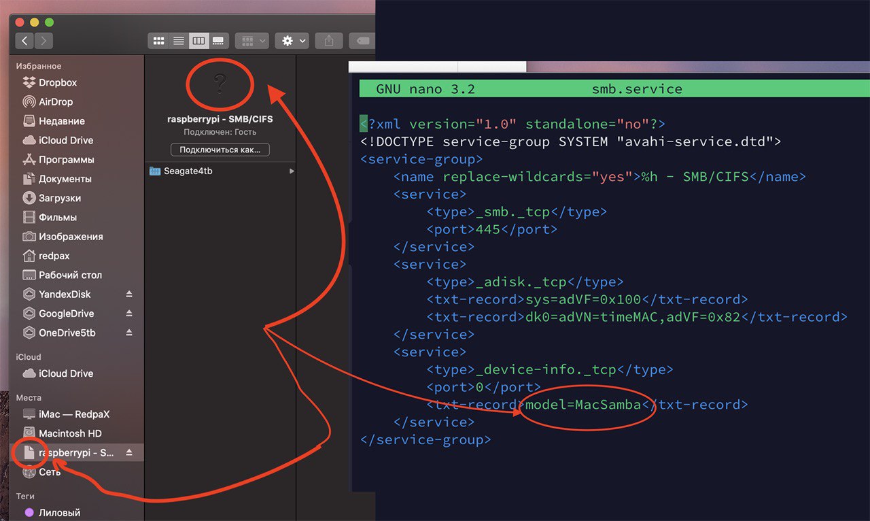Open AirDrop in the sidebar

pyautogui.click(x=55, y=101)
